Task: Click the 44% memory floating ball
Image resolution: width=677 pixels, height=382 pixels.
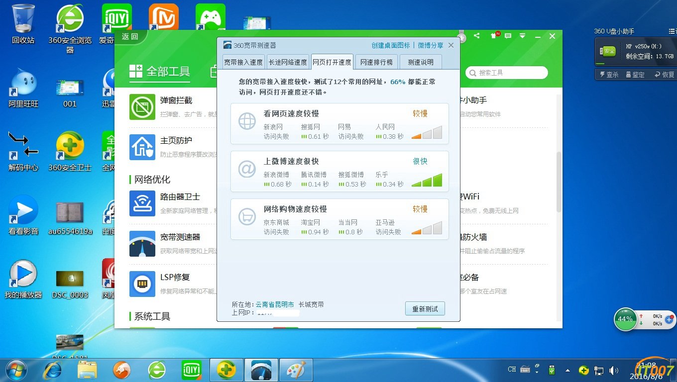Action: (x=625, y=319)
